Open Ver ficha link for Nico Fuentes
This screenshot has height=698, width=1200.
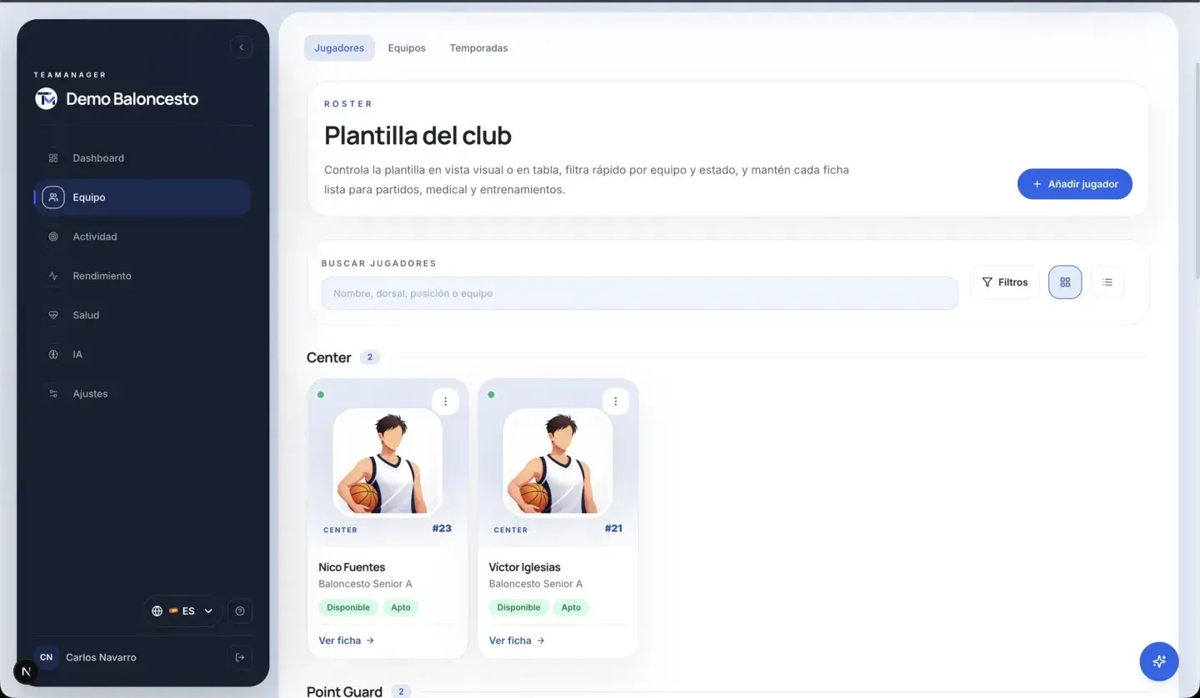point(347,641)
